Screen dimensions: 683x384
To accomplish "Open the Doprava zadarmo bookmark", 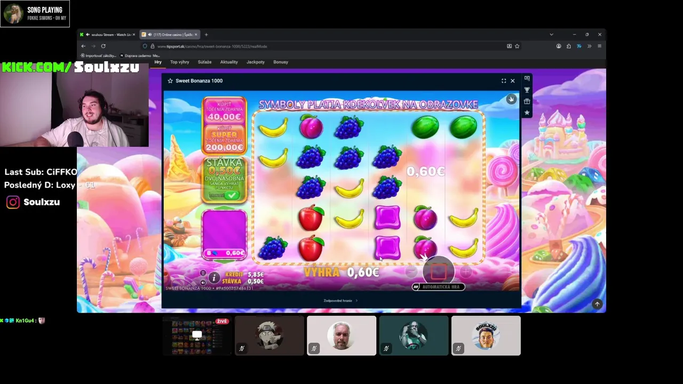I will 140,55.
